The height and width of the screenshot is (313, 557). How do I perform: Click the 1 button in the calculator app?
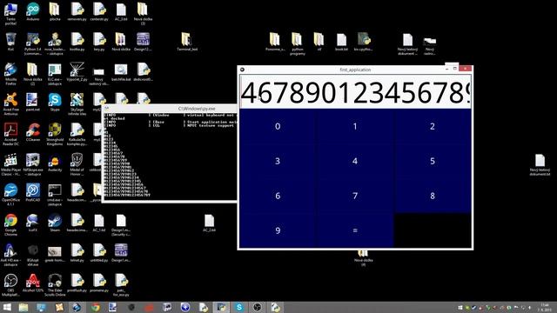click(x=355, y=126)
